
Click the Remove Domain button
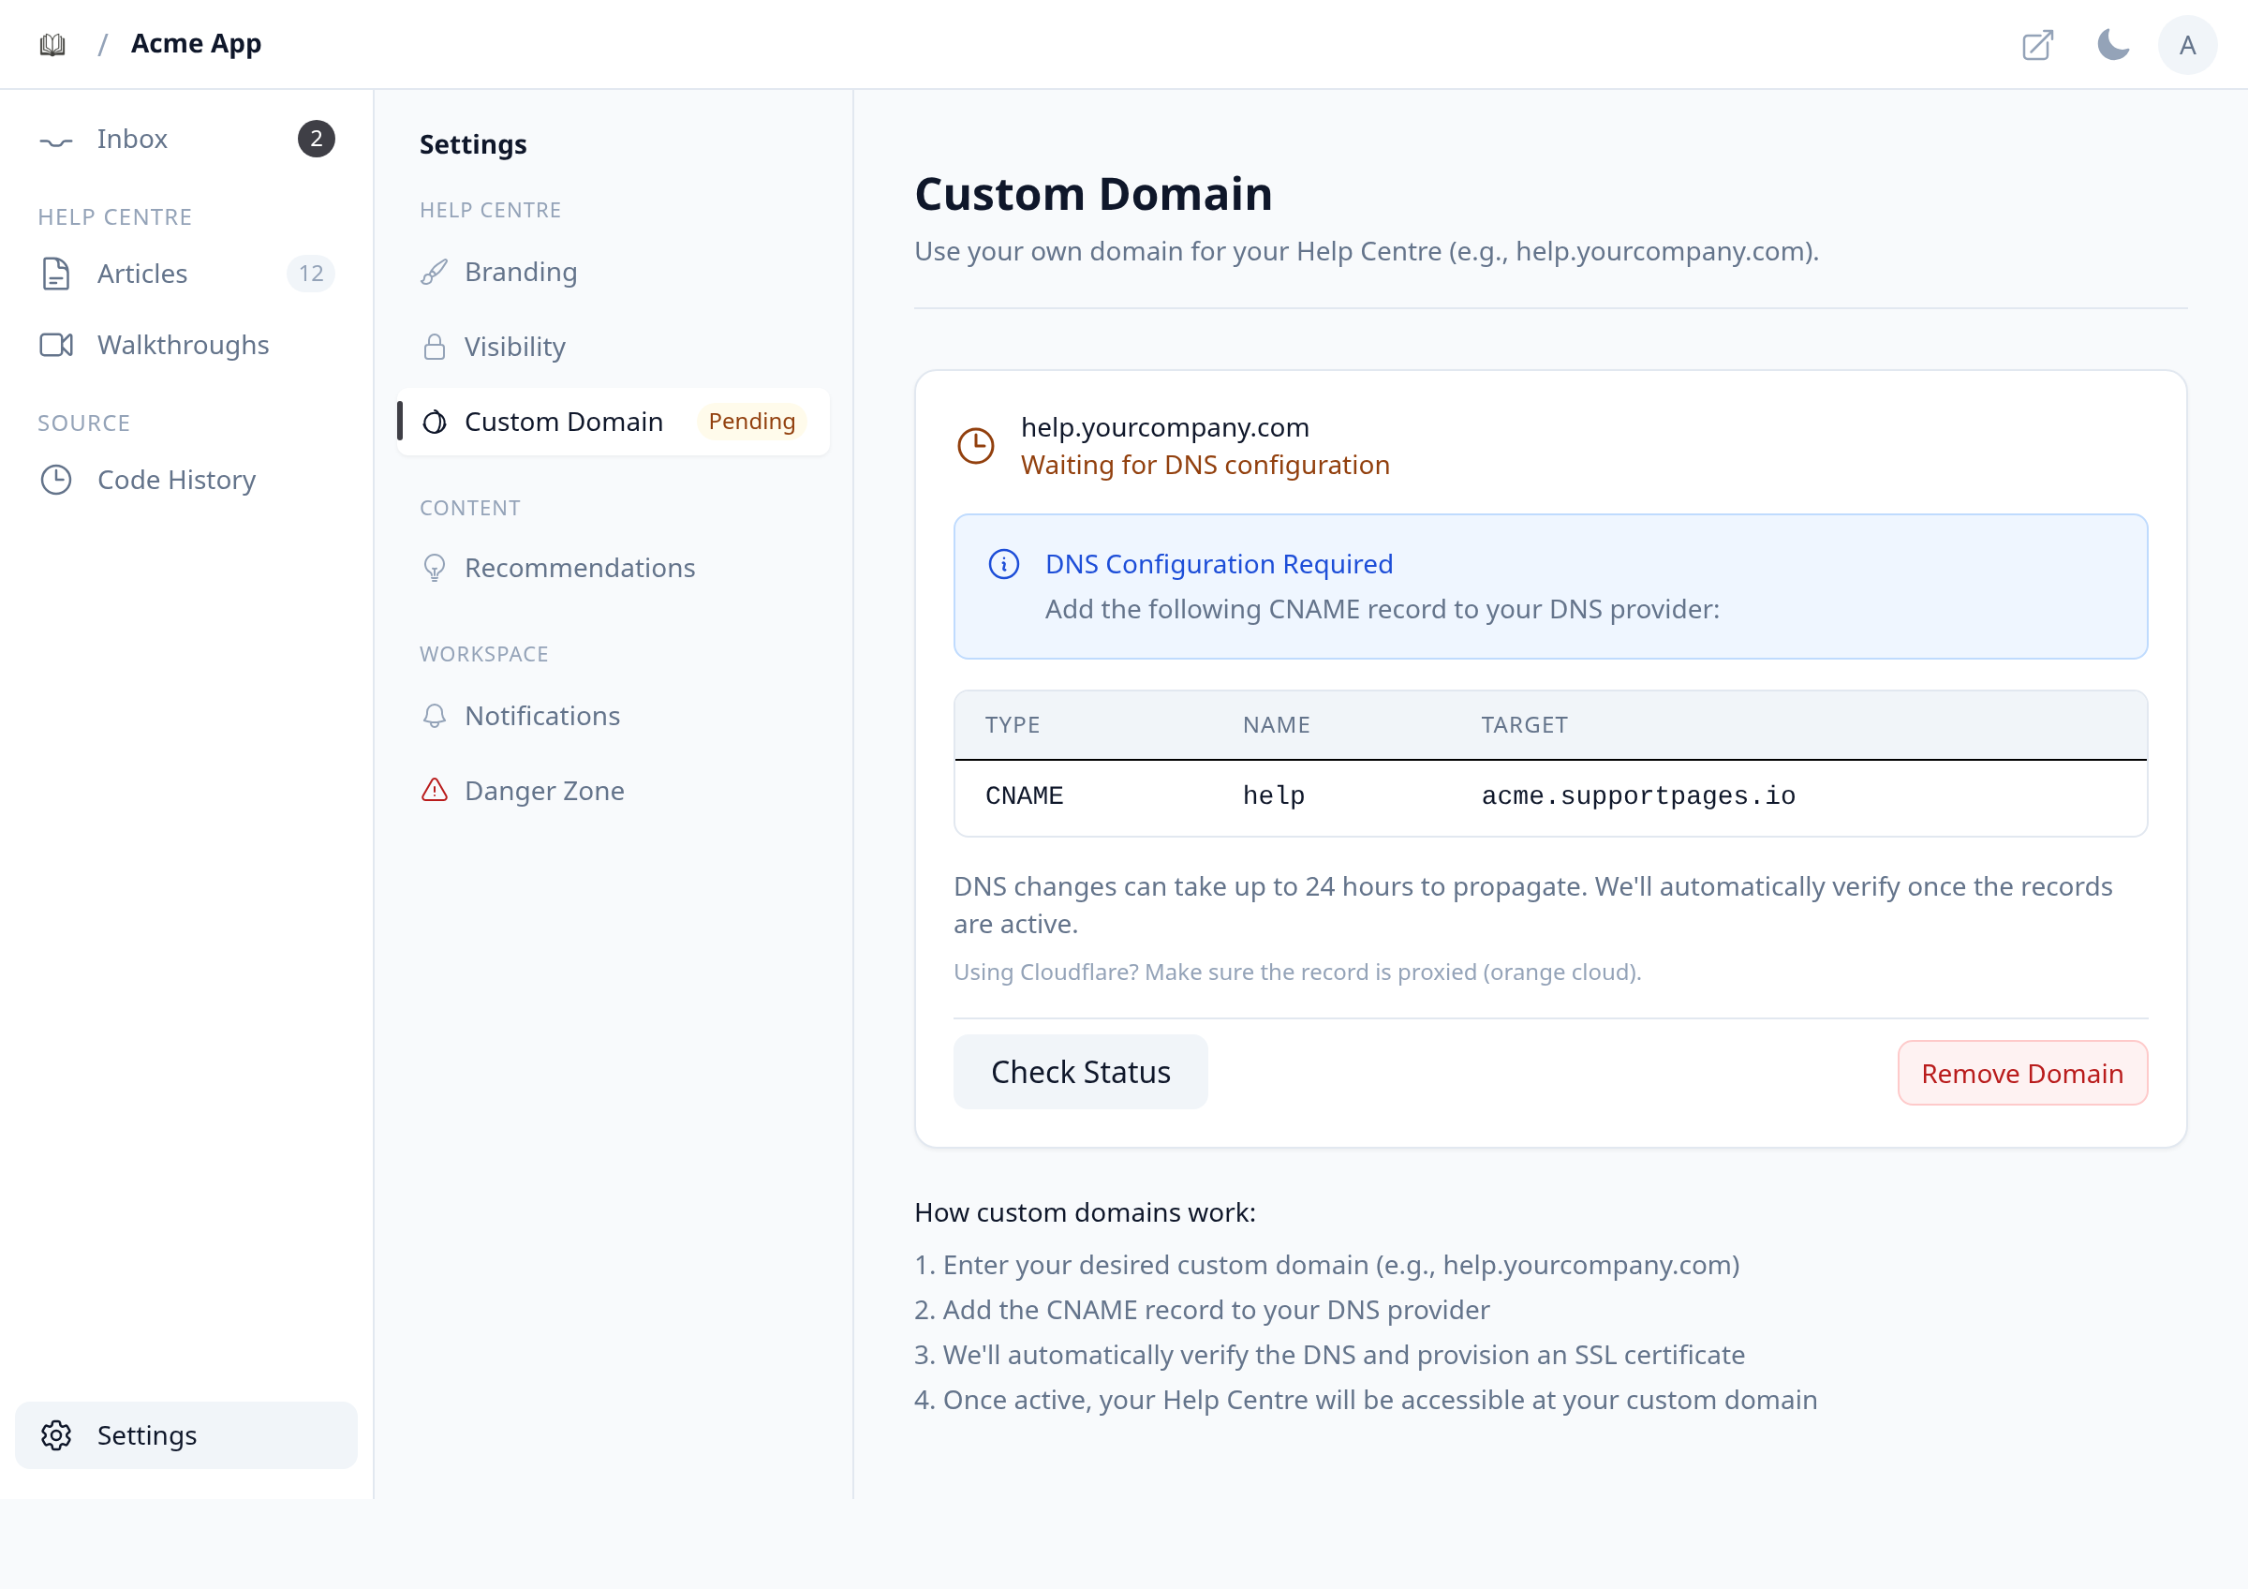click(x=2022, y=1073)
